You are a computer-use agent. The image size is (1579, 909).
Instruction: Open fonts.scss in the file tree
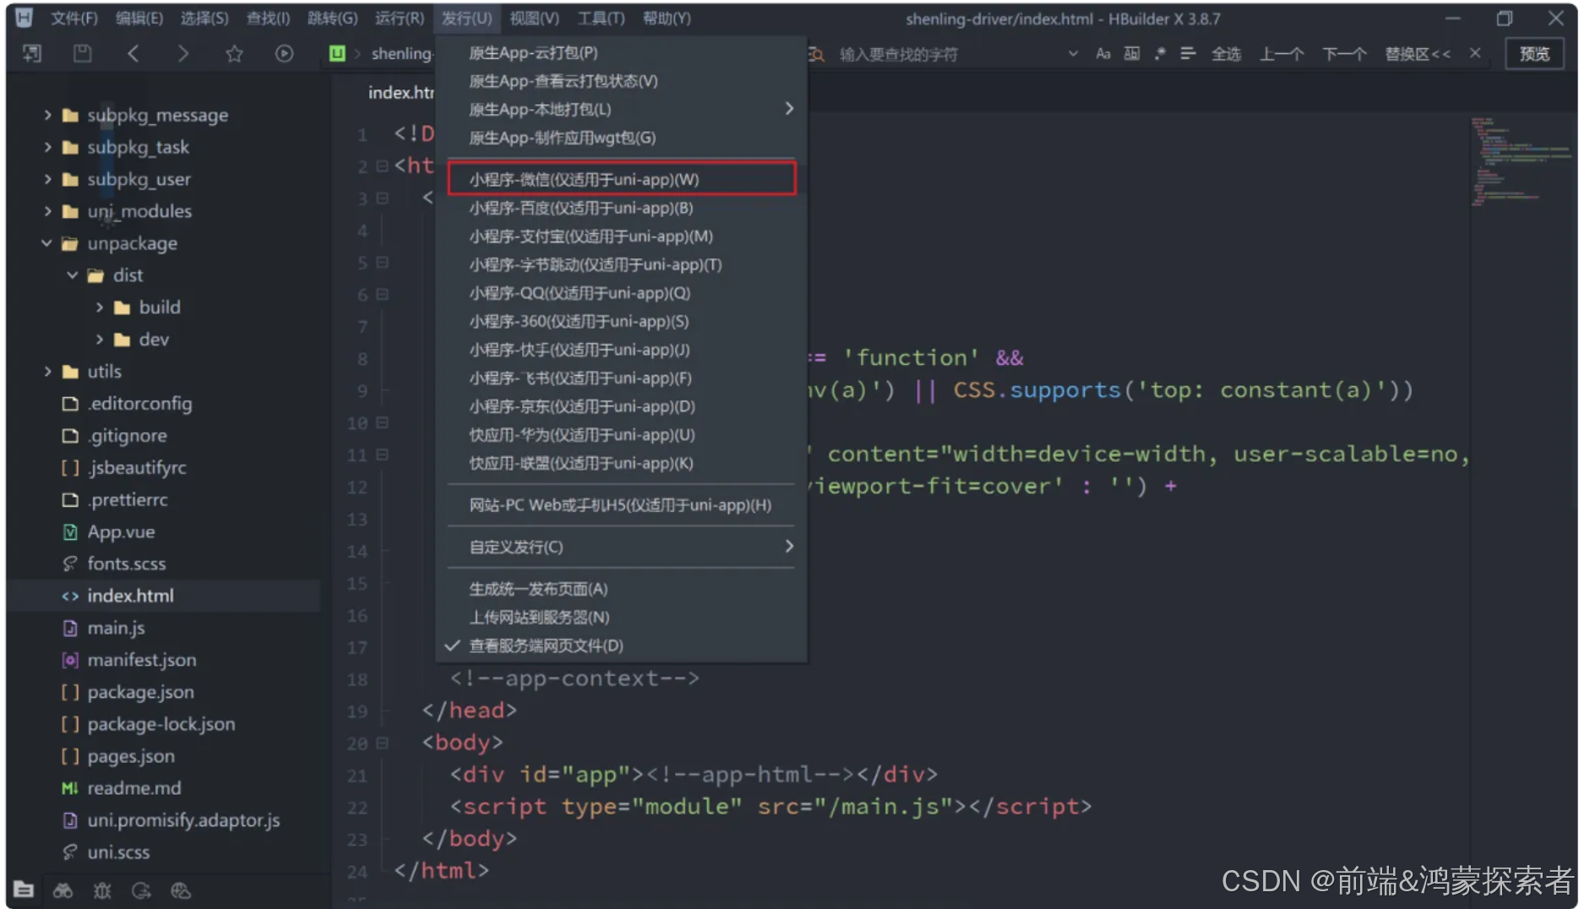[127, 563]
